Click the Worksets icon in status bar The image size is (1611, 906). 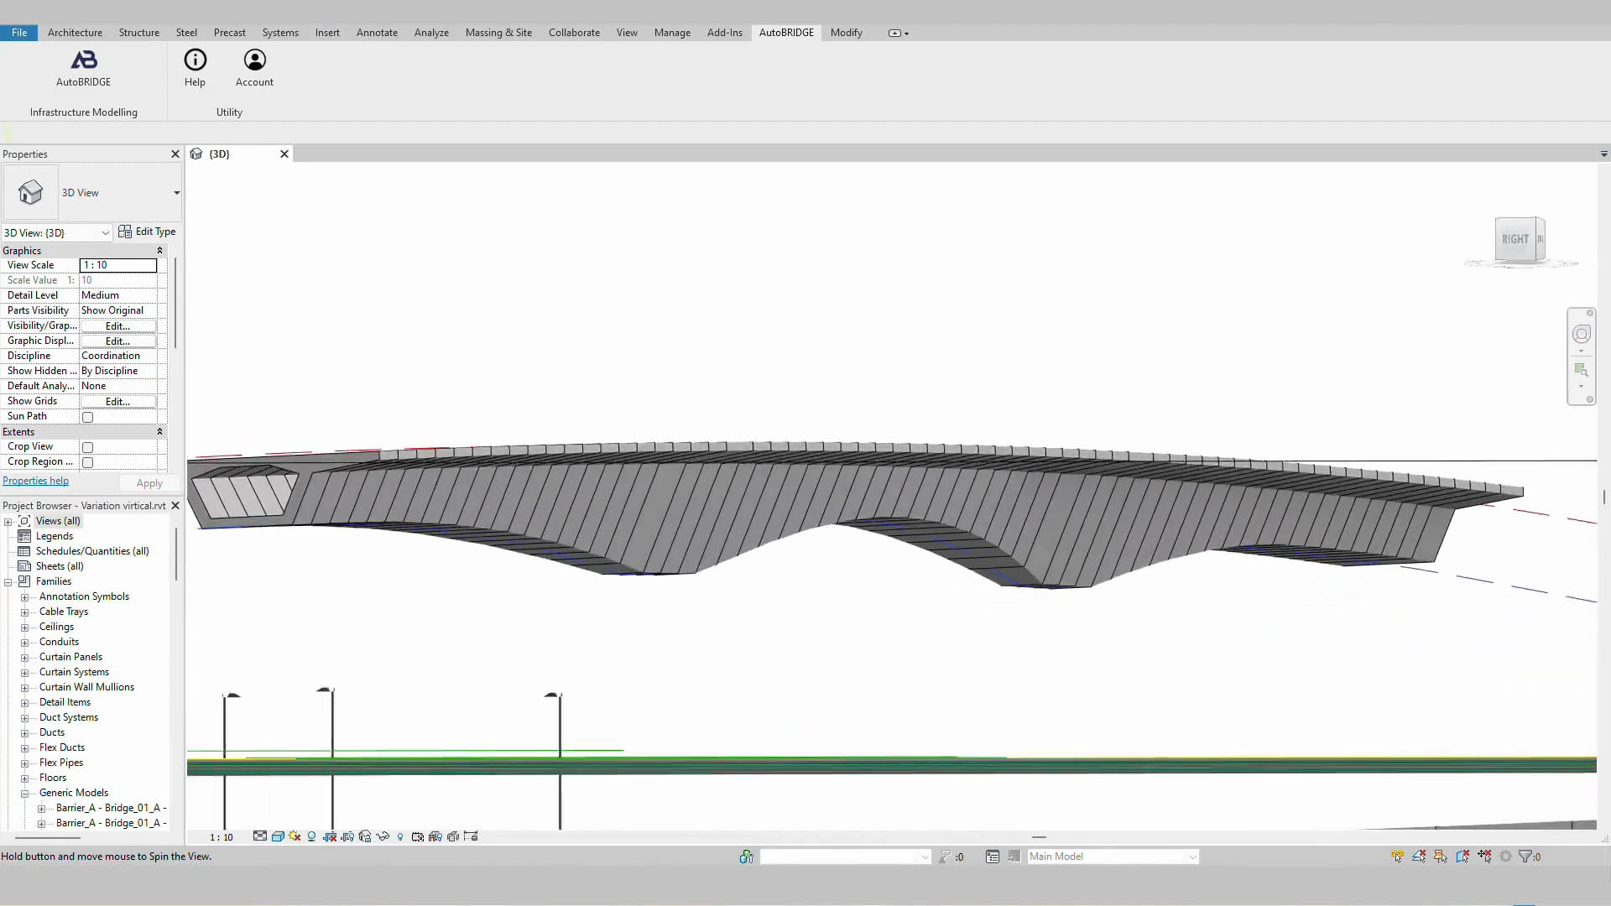pyautogui.click(x=746, y=857)
